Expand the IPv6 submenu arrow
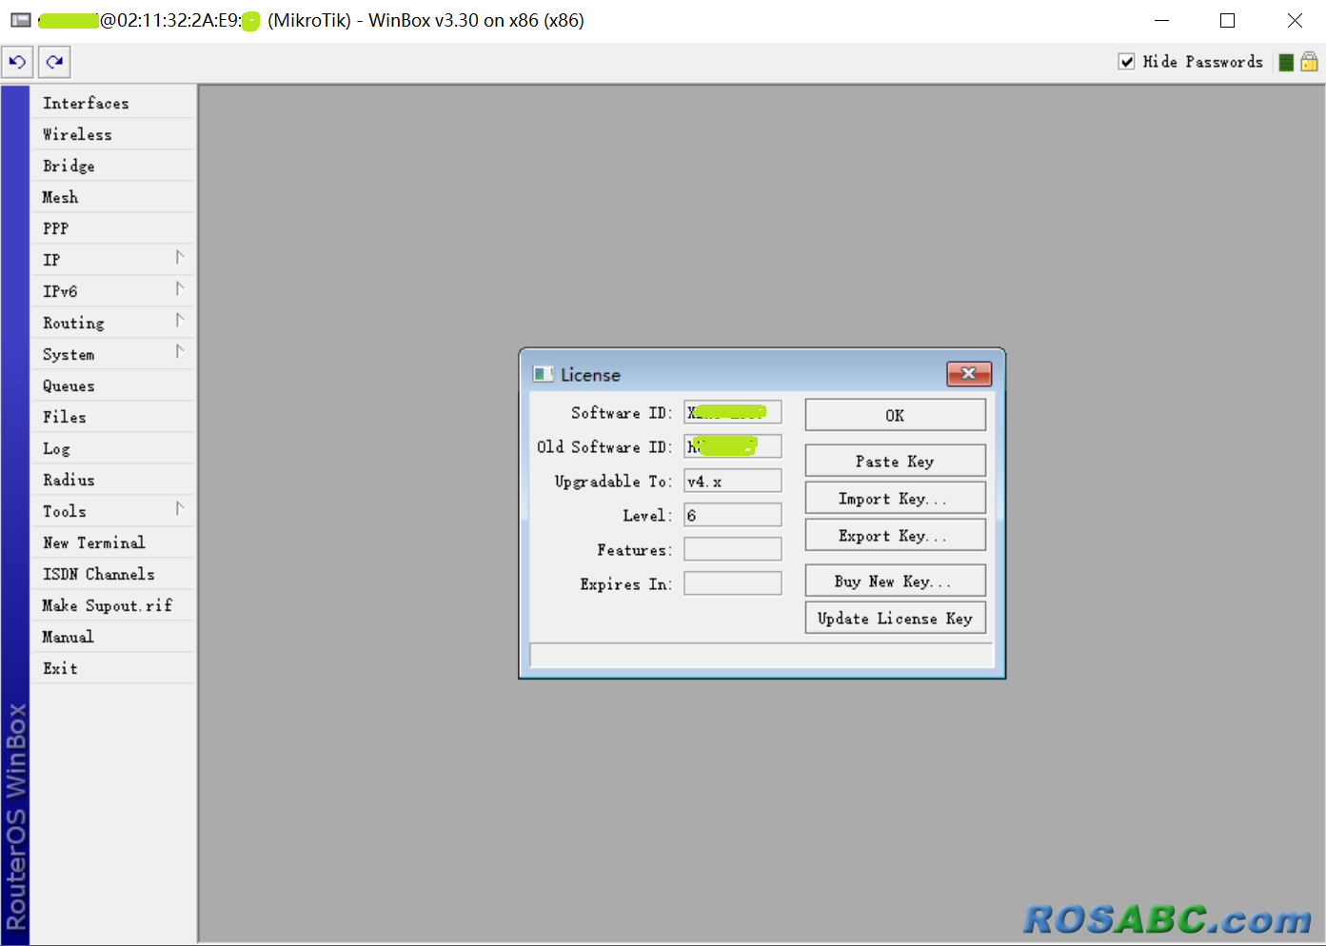This screenshot has width=1326, height=946. pos(179,289)
